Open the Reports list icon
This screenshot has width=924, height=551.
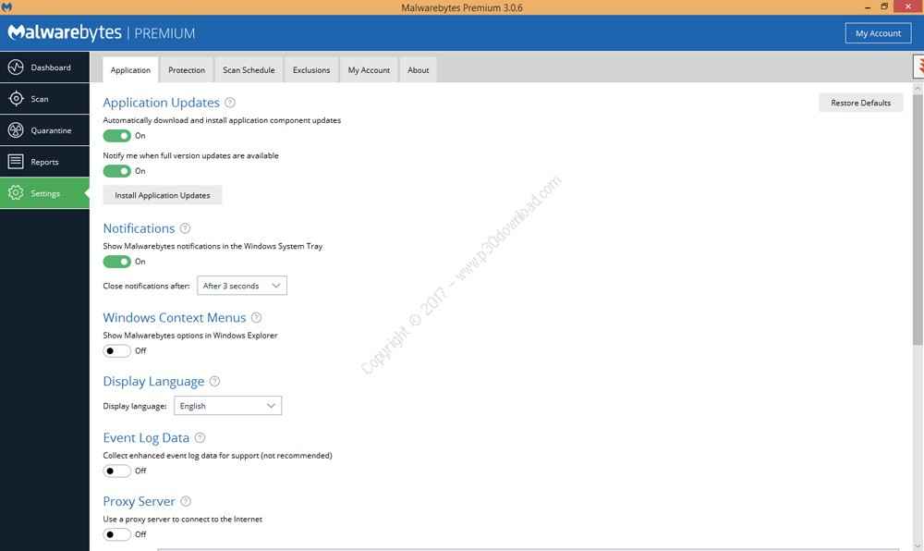(16, 162)
